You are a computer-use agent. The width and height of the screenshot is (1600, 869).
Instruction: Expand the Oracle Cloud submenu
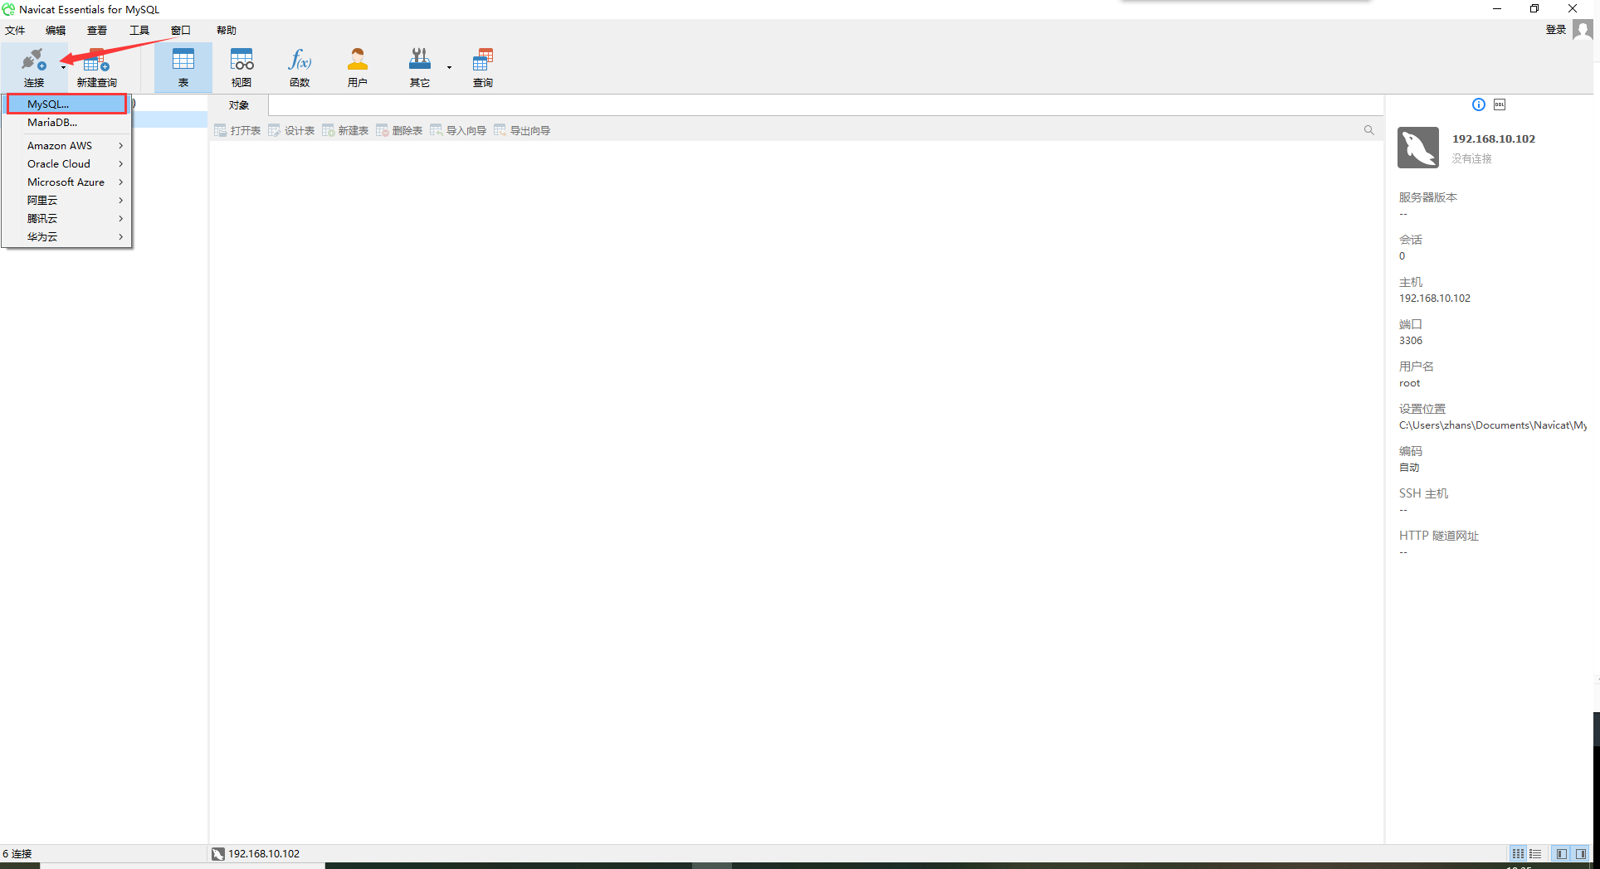pos(66,163)
